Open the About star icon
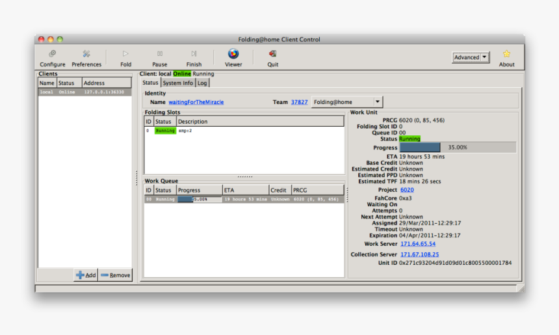The height and width of the screenshot is (335, 559). click(506, 54)
